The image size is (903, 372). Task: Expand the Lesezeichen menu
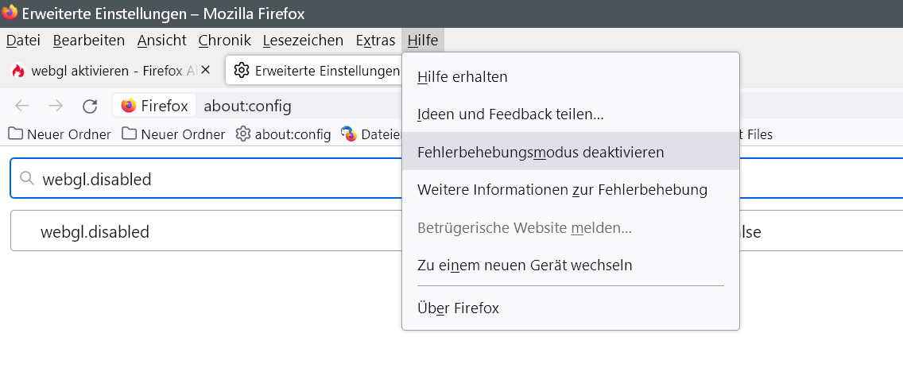coord(302,40)
